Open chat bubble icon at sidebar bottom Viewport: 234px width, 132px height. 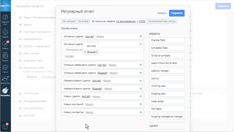pos(5,127)
